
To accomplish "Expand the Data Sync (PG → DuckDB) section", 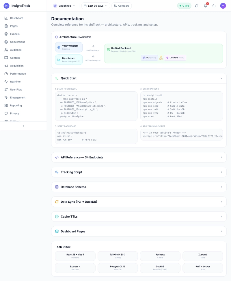I will 139,202.
